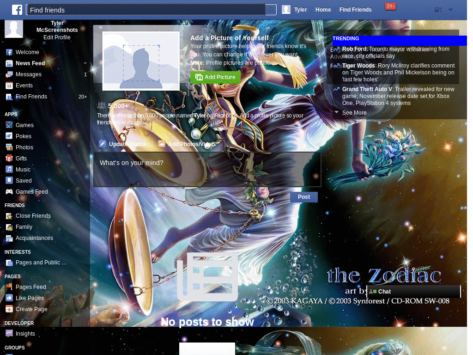Viewport: 473px width, 355px height.
Task: Click the Create Page plus icon
Action: tap(9, 309)
